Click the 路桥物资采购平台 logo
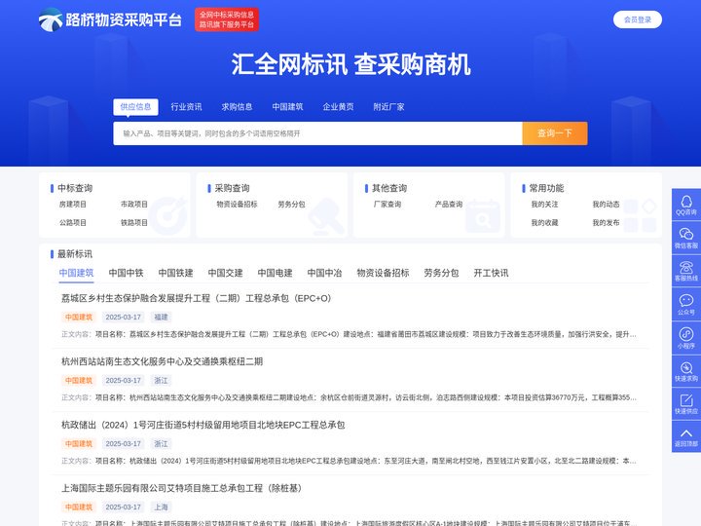Image resolution: width=701 pixels, height=526 pixels. coord(110,19)
